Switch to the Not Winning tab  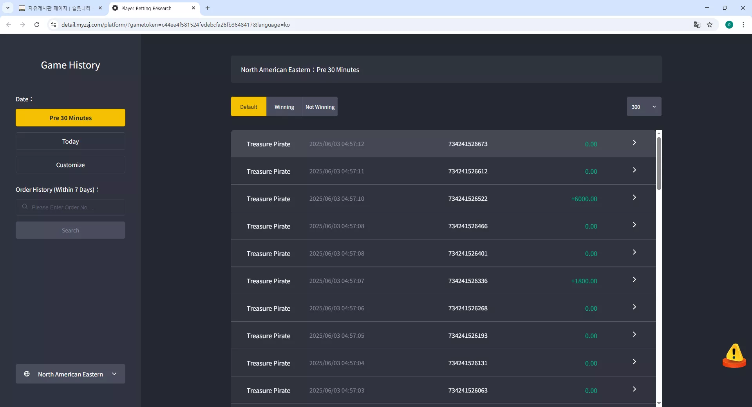[320, 106]
